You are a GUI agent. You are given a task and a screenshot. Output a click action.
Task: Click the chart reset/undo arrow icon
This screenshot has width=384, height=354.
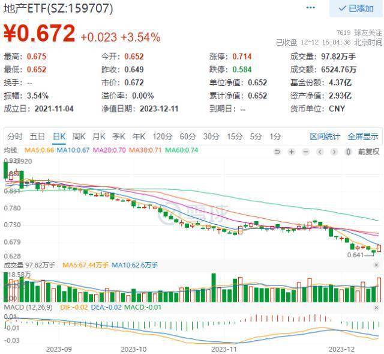click(x=277, y=152)
